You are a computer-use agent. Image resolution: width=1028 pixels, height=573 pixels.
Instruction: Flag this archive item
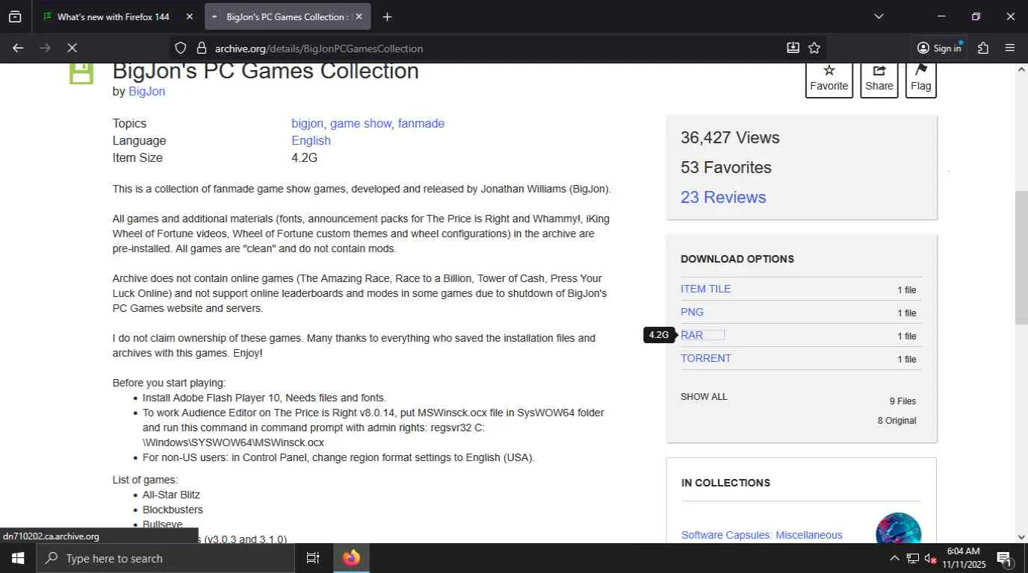click(921, 78)
